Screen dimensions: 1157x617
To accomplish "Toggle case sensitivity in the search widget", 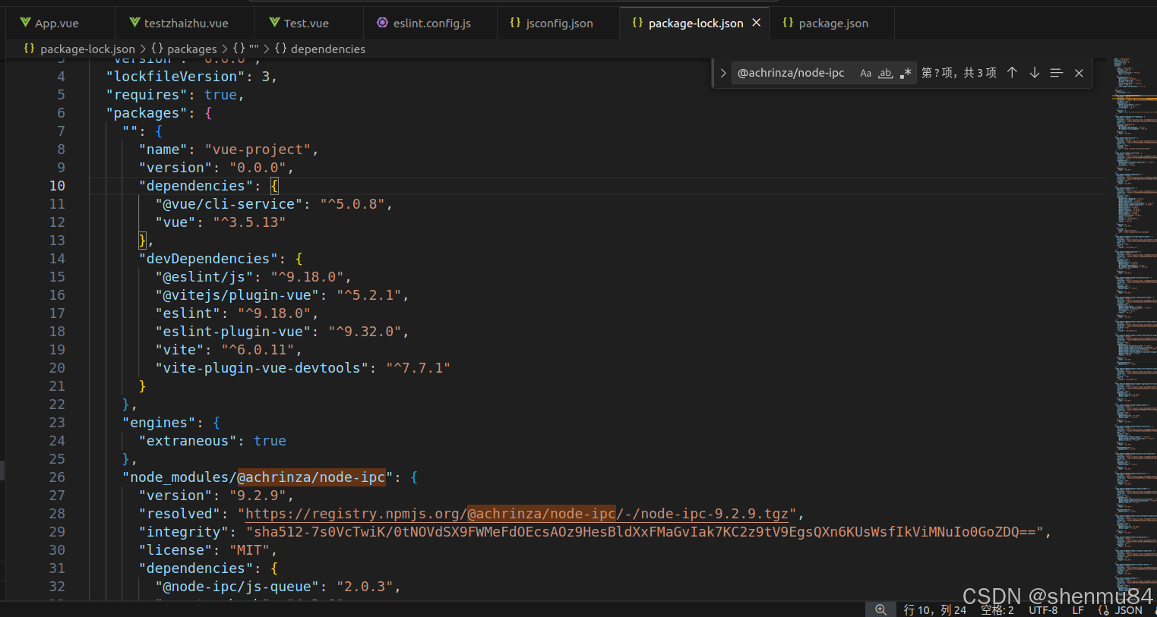I will (865, 73).
